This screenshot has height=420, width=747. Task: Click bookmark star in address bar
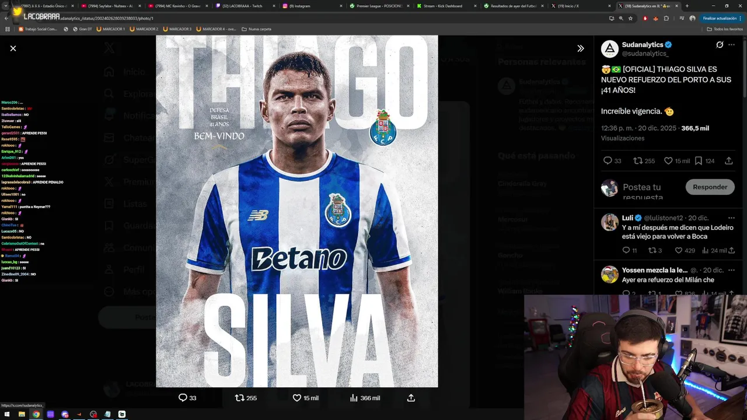tap(630, 18)
